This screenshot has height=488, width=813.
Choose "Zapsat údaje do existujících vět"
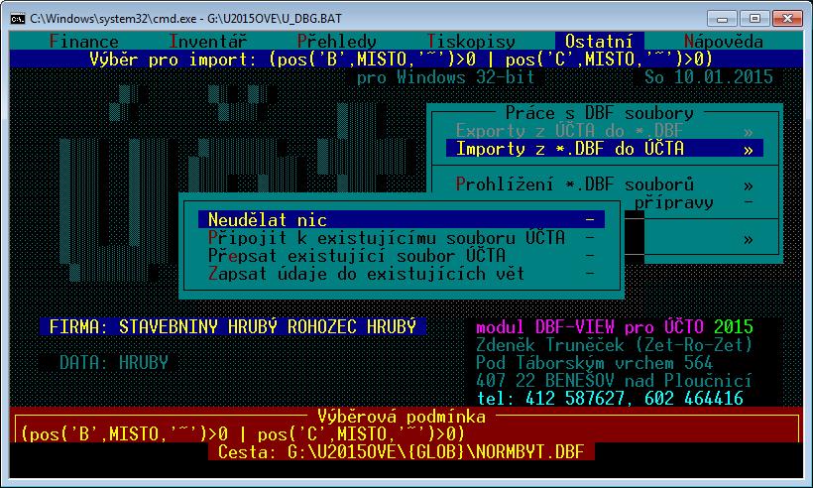coord(402,274)
